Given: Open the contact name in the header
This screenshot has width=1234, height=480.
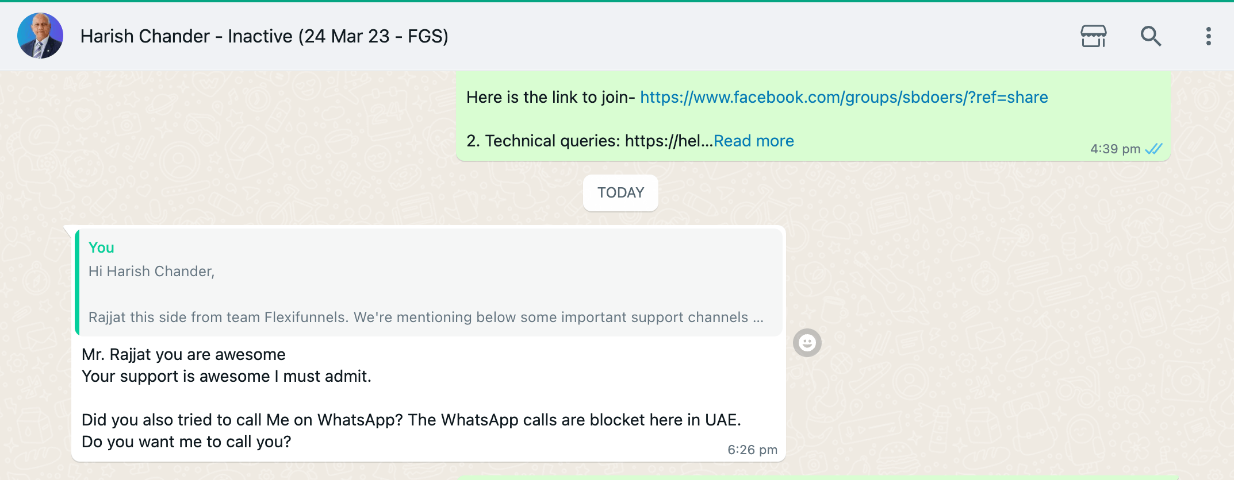Looking at the screenshot, I should [x=264, y=36].
